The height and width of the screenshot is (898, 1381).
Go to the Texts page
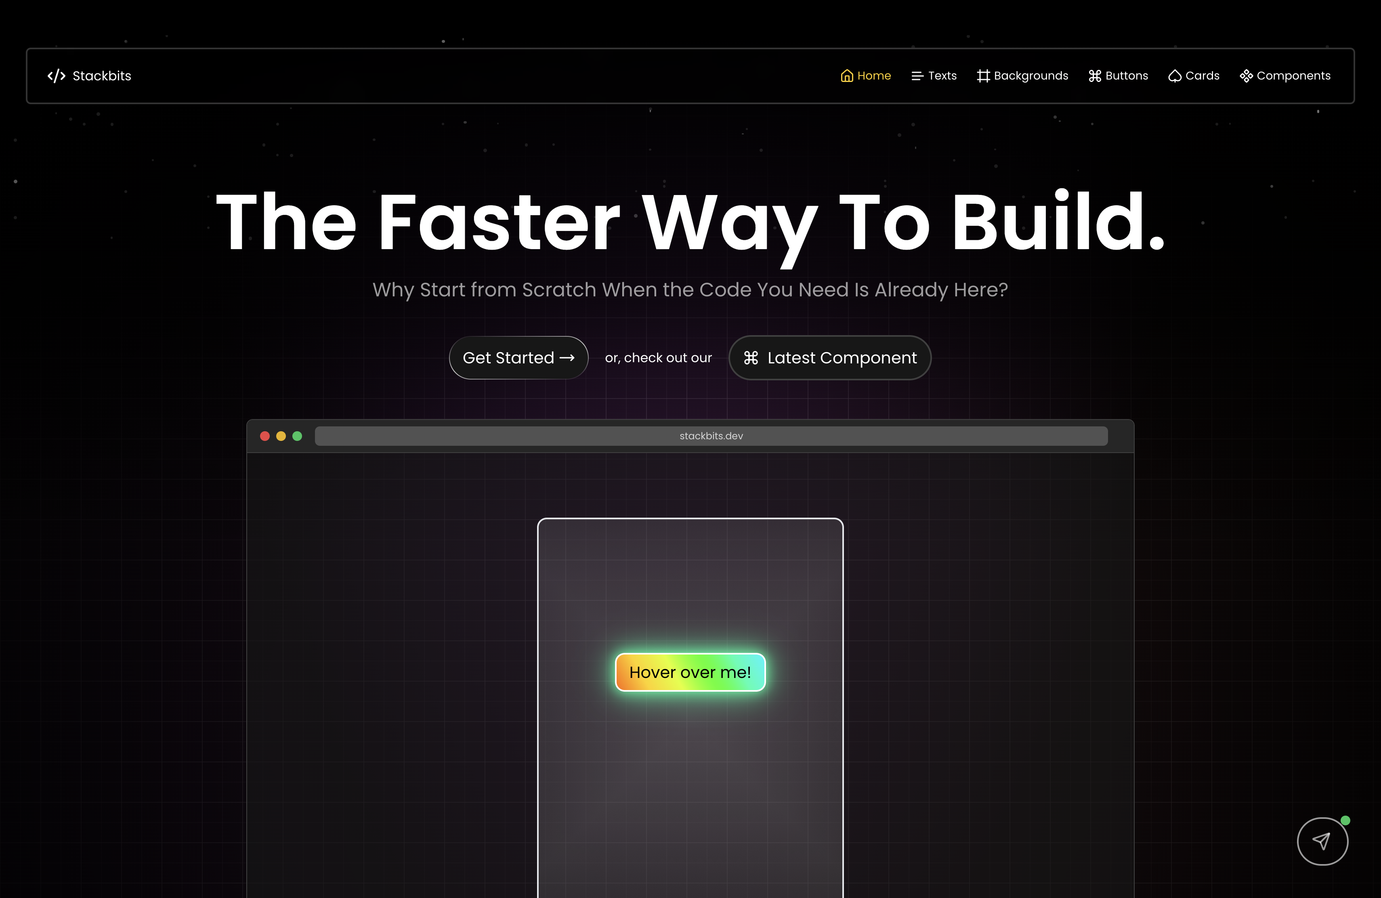[934, 76]
